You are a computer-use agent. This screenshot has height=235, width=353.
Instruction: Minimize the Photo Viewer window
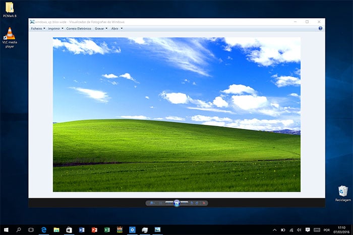click(295, 22)
